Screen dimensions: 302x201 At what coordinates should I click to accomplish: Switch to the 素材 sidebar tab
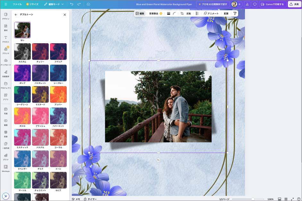[x=6, y=27]
